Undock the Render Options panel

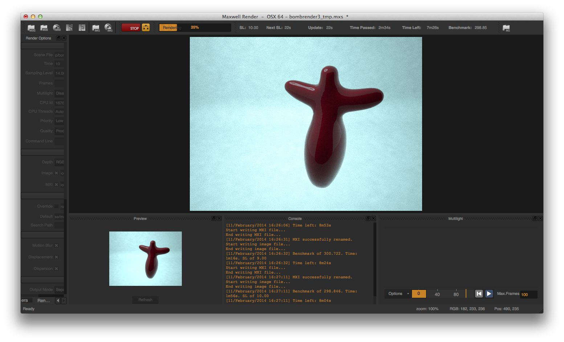pos(58,38)
